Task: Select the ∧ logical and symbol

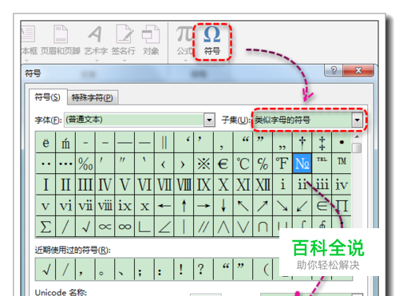Action: pyautogui.click(x=223, y=227)
